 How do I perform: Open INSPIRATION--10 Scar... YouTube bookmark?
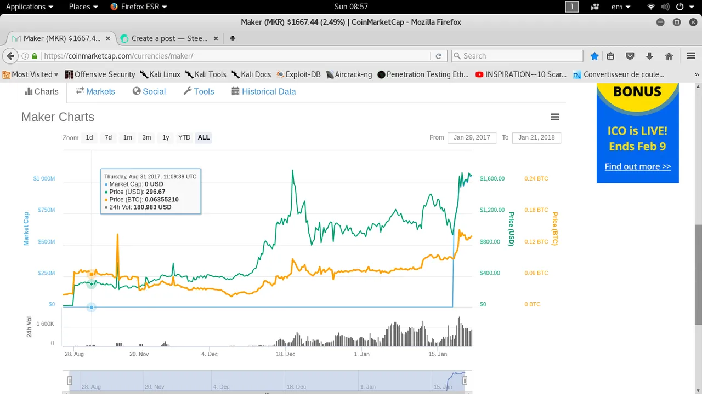pos(521,74)
